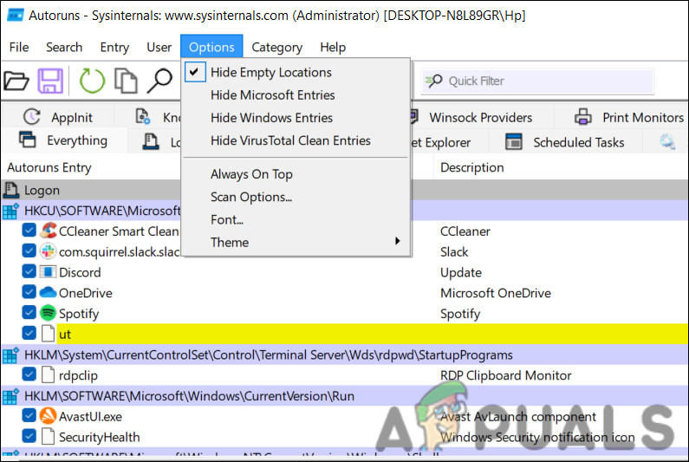Switch to the Scheduled Tasks tab
This screenshot has width=689, height=462.
(565, 142)
